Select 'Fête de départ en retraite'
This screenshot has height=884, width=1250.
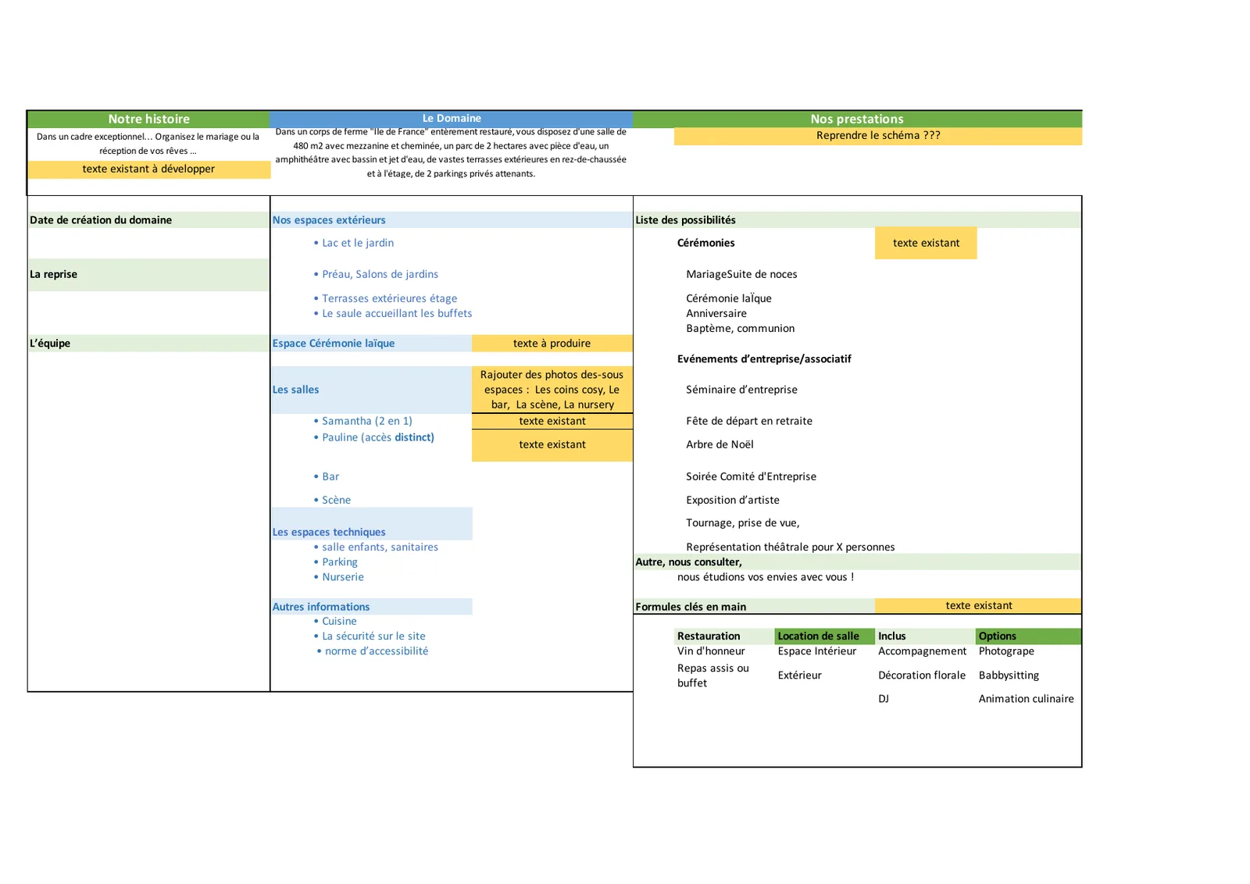pyautogui.click(x=749, y=421)
